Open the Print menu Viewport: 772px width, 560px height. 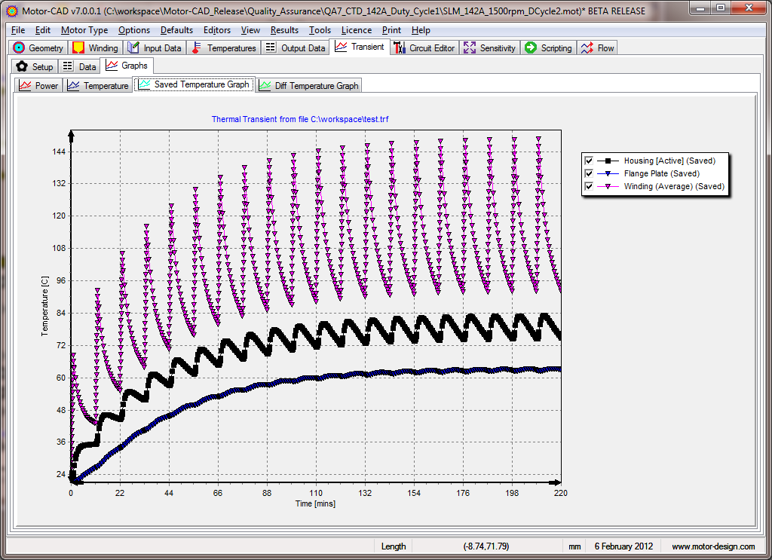[391, 30]
